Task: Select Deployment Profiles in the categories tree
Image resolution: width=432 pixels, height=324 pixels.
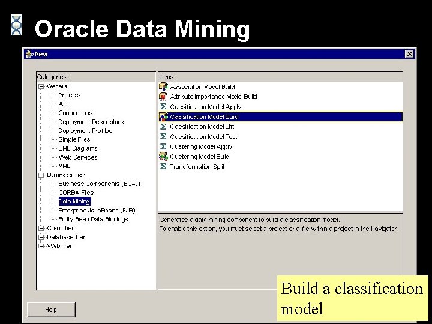Action: [x=85, y=130]
